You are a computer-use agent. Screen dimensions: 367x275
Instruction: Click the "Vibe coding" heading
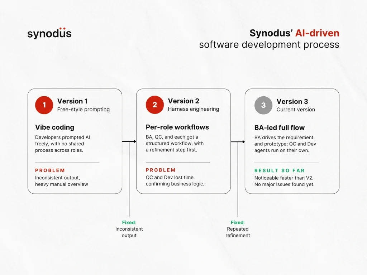coord(54,127)
